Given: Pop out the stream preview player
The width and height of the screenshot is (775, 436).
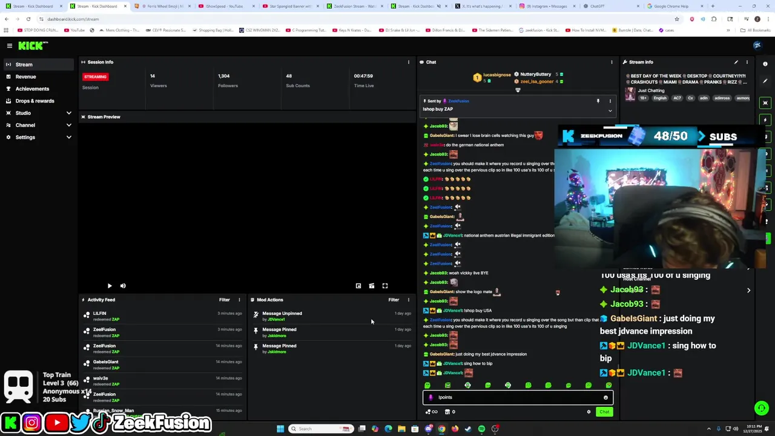Looking at the screenshot, I should point(358,286).
